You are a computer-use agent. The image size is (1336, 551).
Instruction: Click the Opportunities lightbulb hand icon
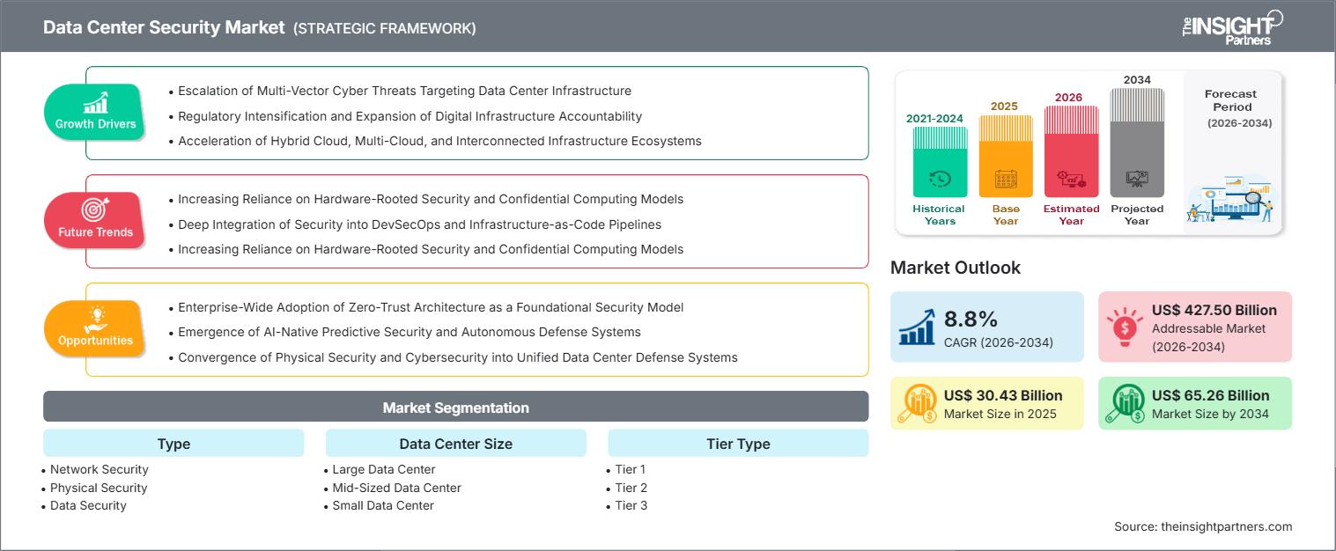click(x=95, y=319)
